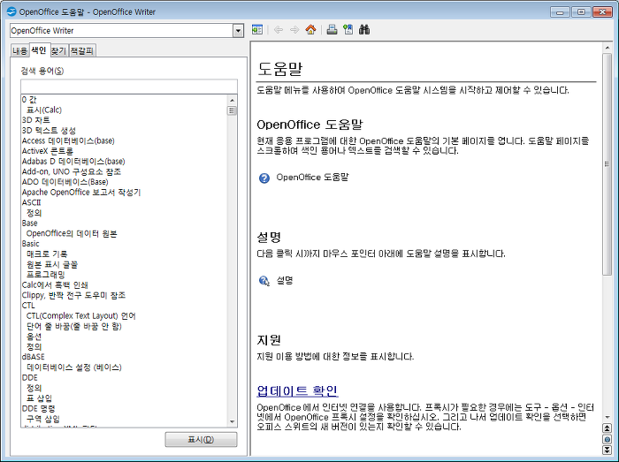Select index entry Adabas D 데이터베이스(base)
619x462 pixels.
click(73, 162)
